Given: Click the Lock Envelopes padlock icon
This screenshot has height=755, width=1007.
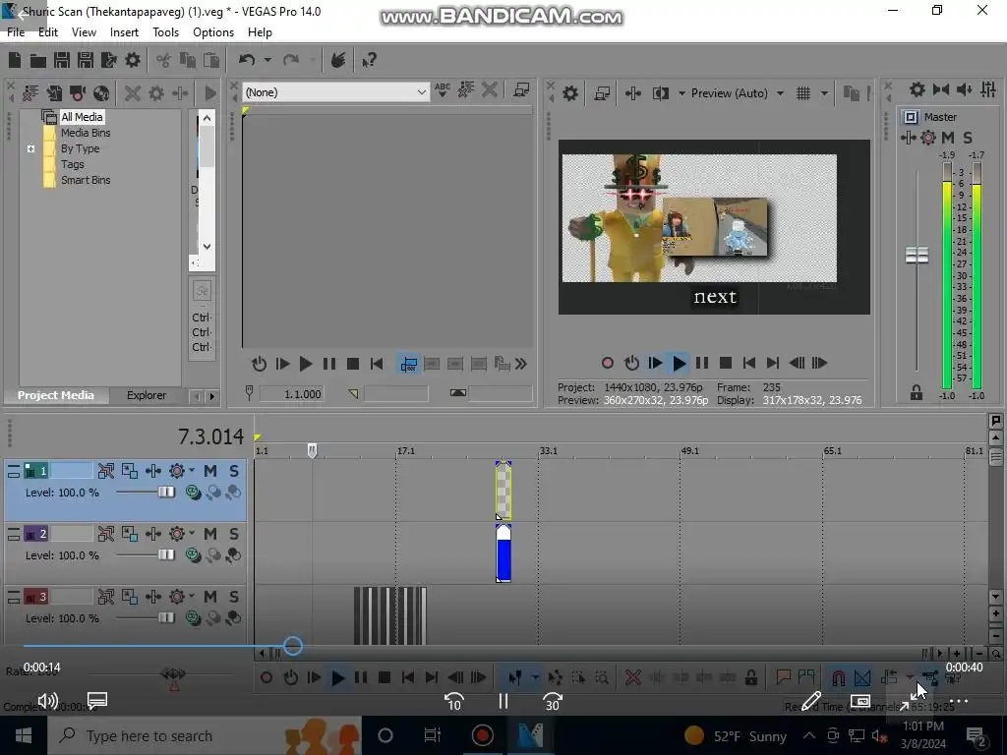Looking at the screenshot, I should [x=750, y=677].
